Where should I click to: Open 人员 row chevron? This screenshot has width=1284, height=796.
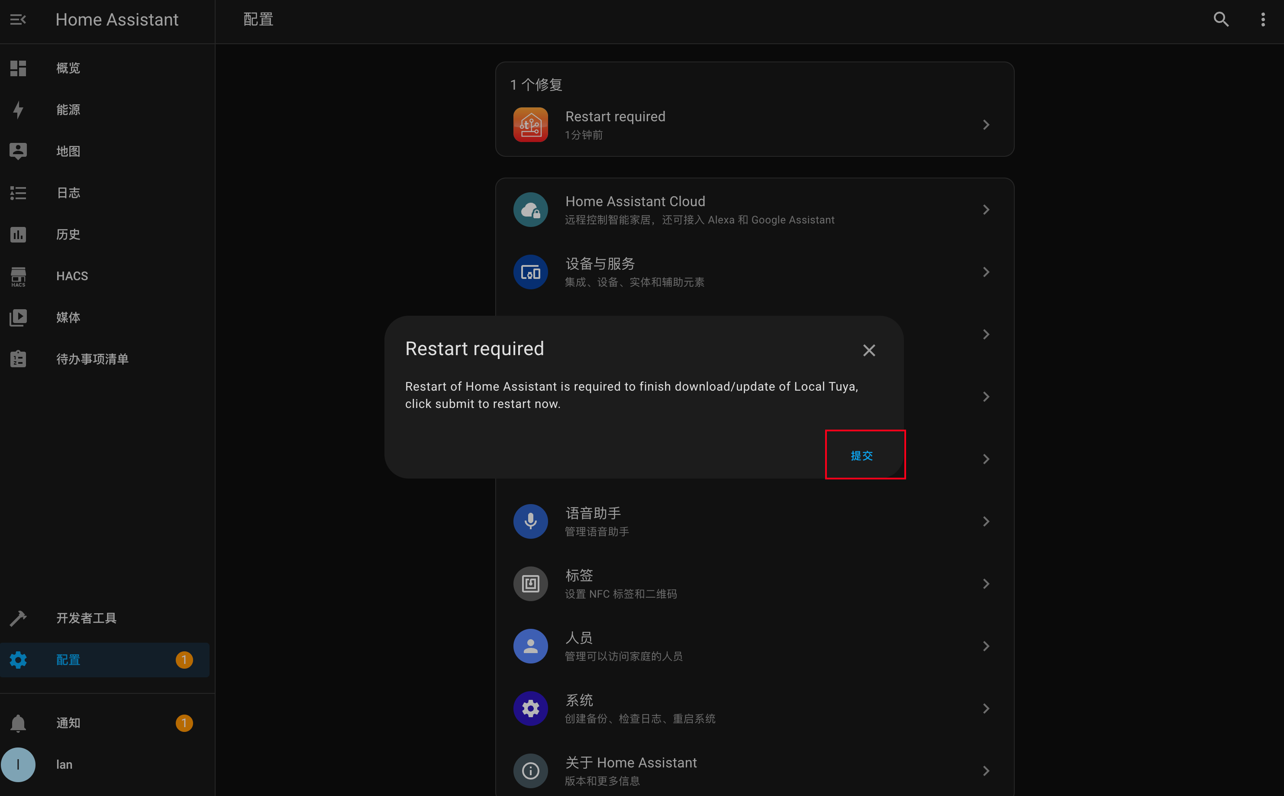pyautogui.click(x=986, y=646)
